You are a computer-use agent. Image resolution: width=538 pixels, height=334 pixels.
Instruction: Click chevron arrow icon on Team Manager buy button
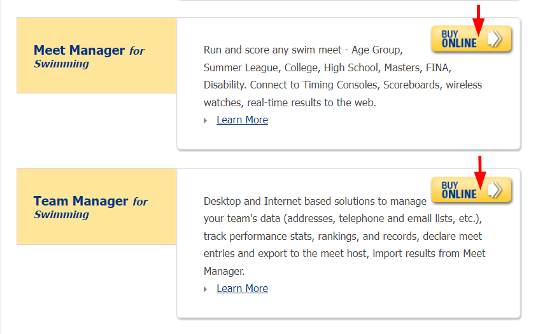(495, 190)
